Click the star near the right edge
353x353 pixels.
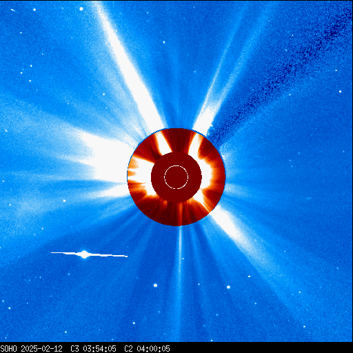pyautogui.click(x=340, y=92)
